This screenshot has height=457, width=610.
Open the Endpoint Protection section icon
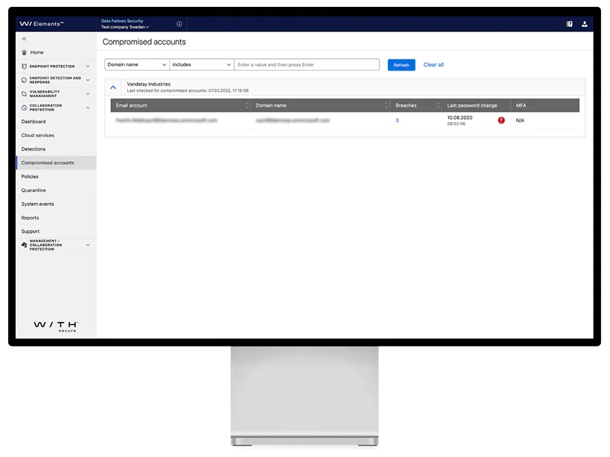23,66
